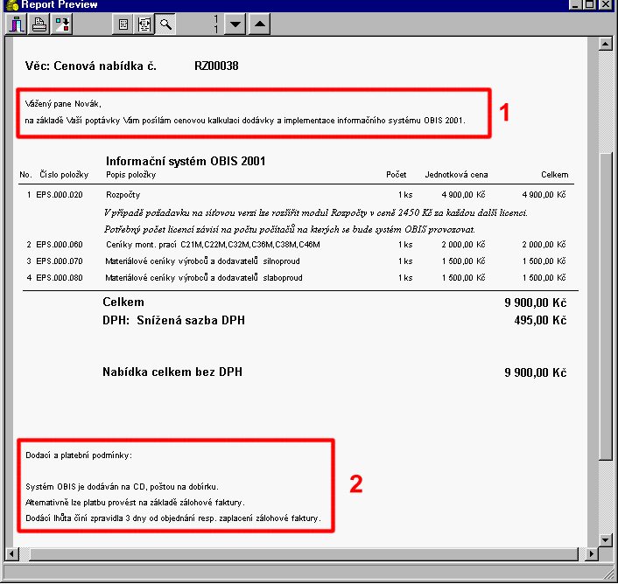Select the single page view icon
618x584 pixels.
123,24
